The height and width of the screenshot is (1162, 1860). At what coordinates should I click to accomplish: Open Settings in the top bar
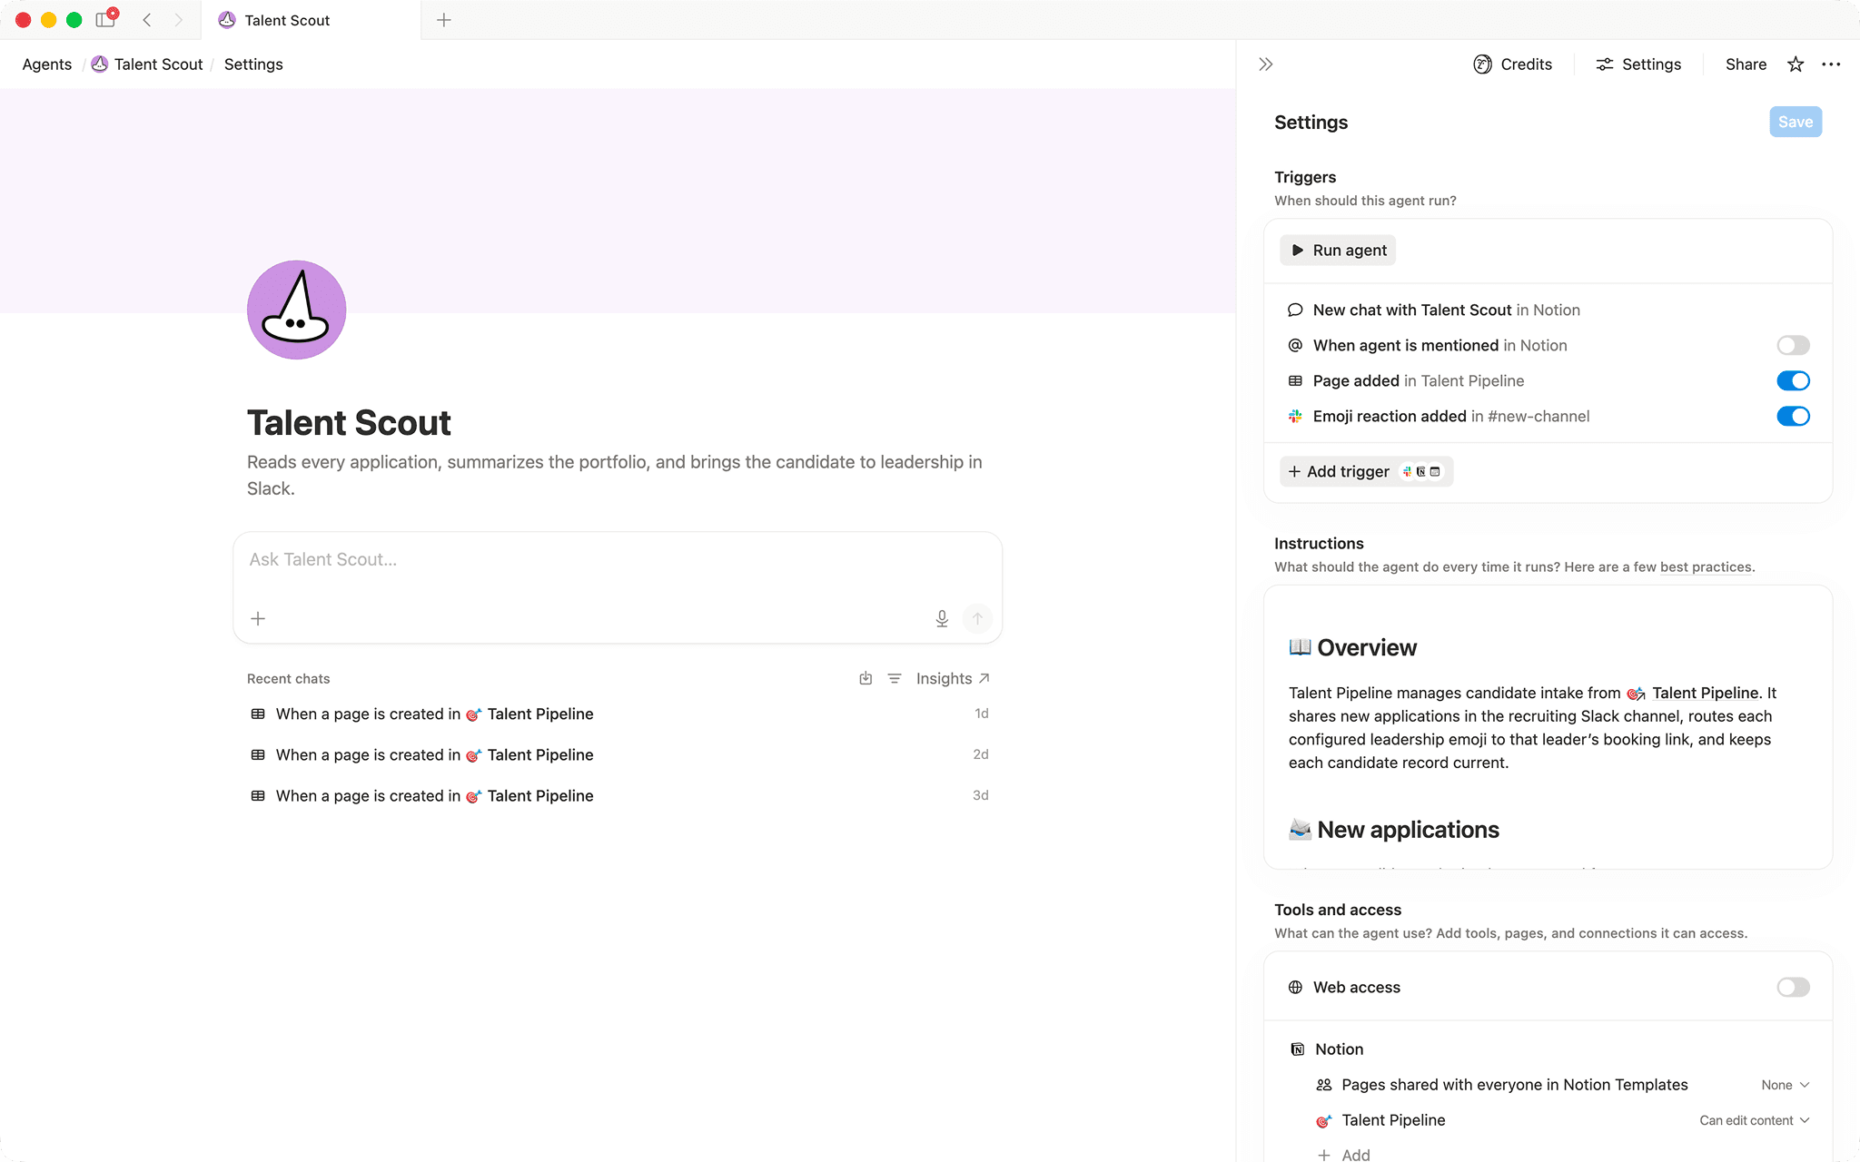point(1638,64)
